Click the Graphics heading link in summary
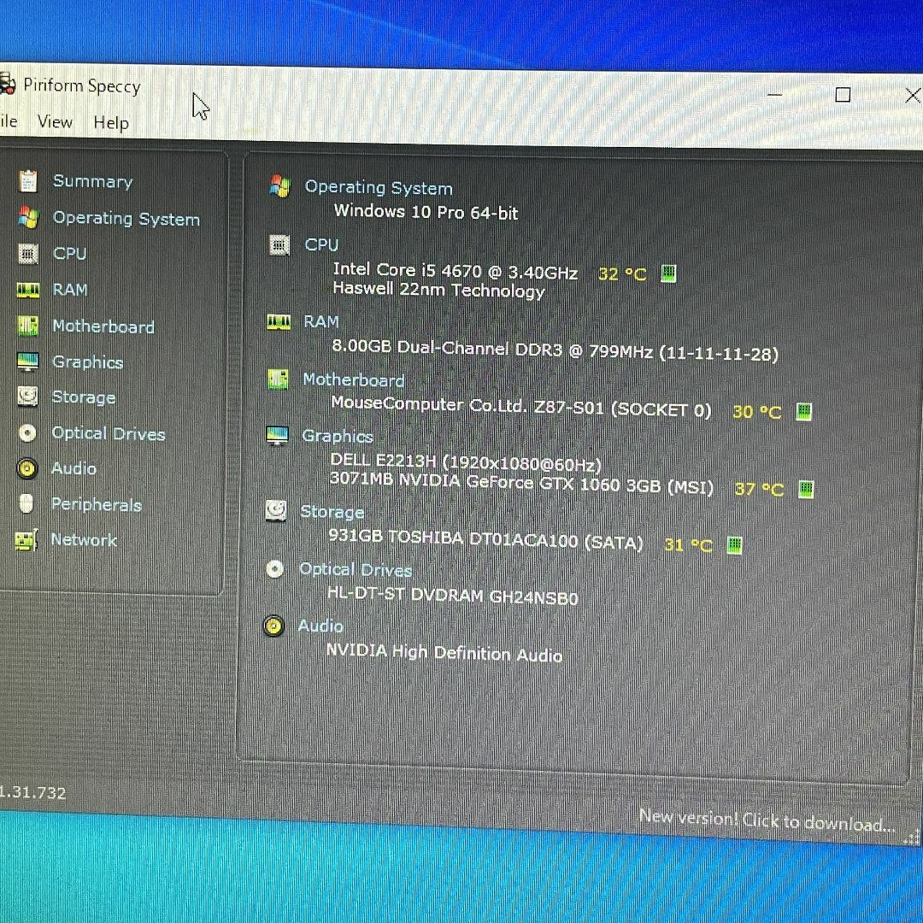This screenshot has width=923, height=923. [x=338, y=436]
